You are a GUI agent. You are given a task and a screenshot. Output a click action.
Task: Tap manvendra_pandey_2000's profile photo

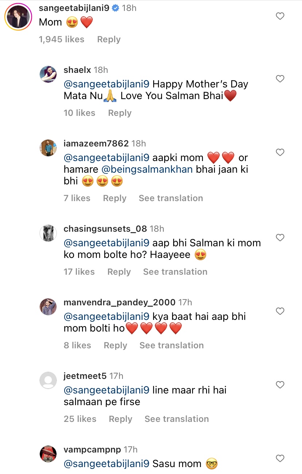click(48, 307)
